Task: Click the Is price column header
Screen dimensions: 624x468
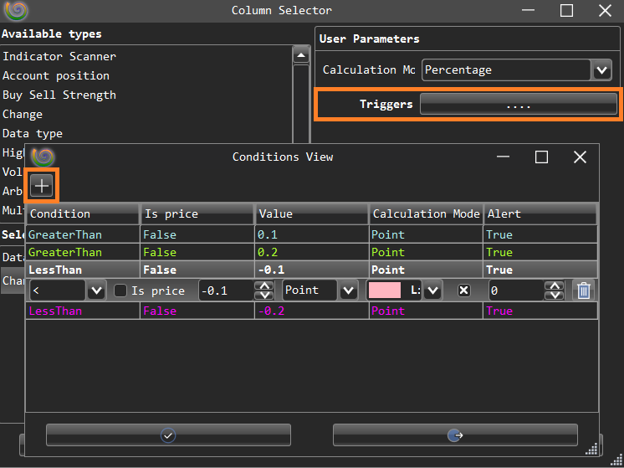Action: coord(197,213)
